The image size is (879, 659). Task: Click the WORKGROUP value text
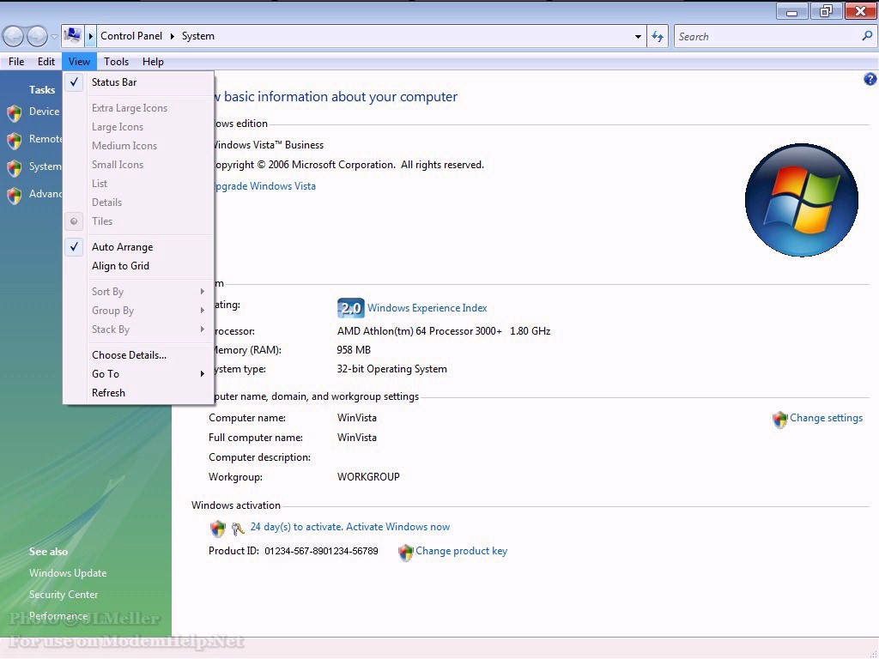point(368,477)
